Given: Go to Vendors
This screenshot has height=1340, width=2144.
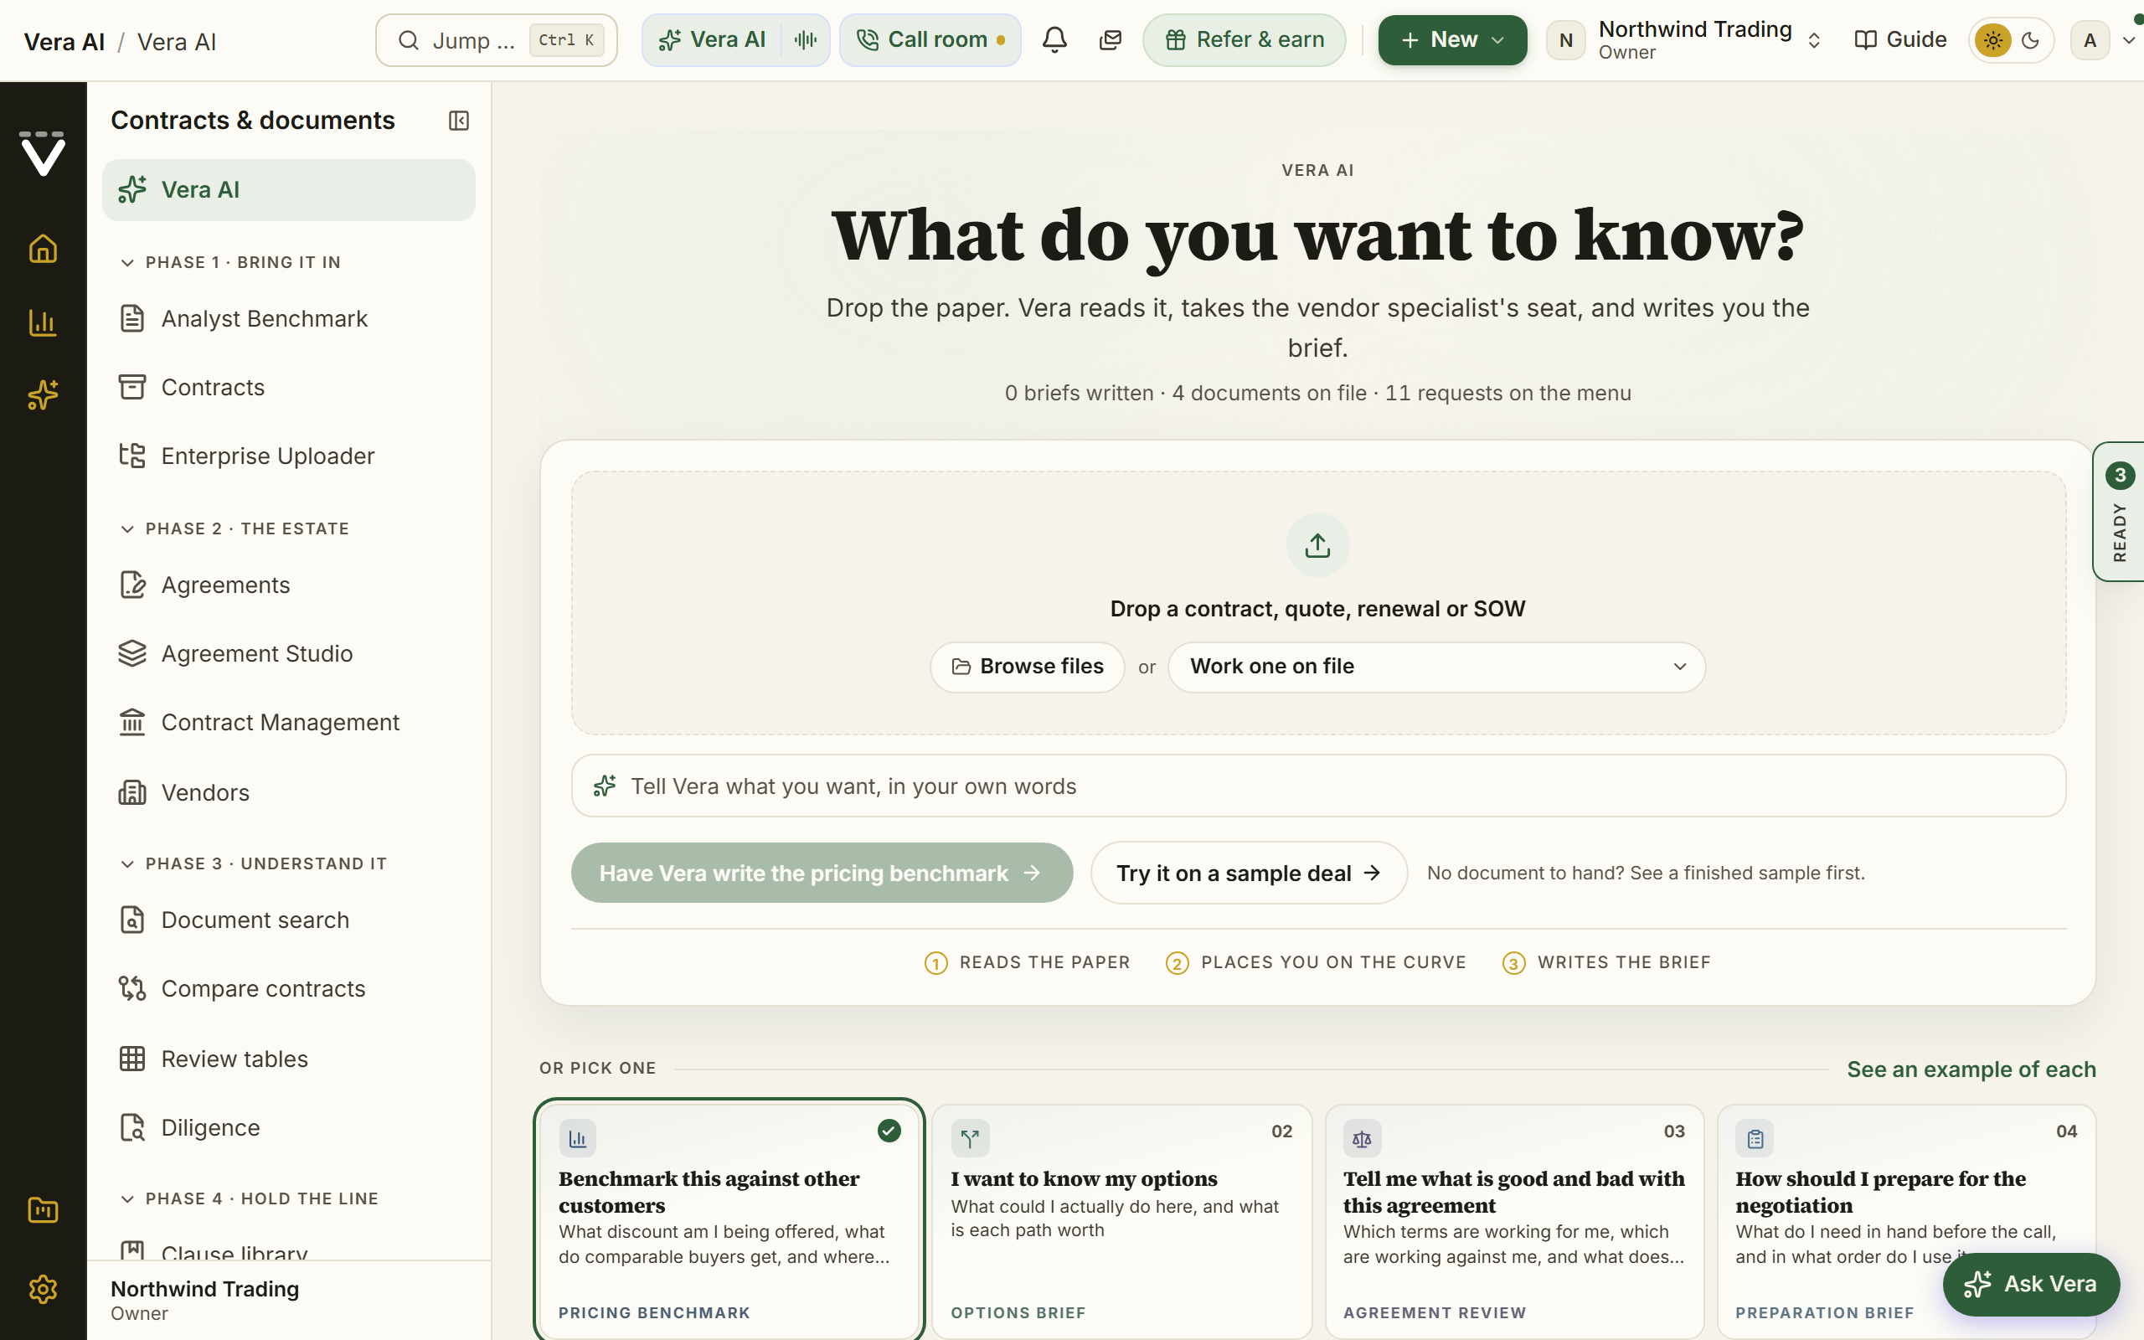Looking at the screenshot, I should pyautogui.click(x=289, y=793).
